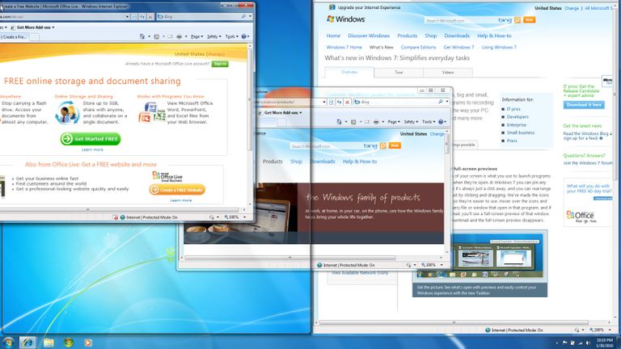Click orange Web button in Windows products window
Screen dimensions: 621x349
(395, 145)
